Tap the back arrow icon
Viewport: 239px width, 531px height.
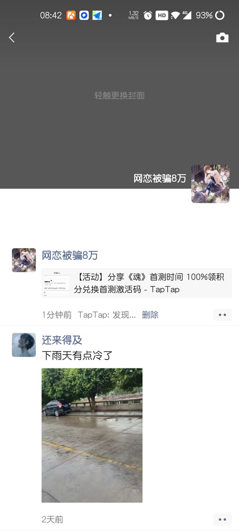click(x=12, y=38)
